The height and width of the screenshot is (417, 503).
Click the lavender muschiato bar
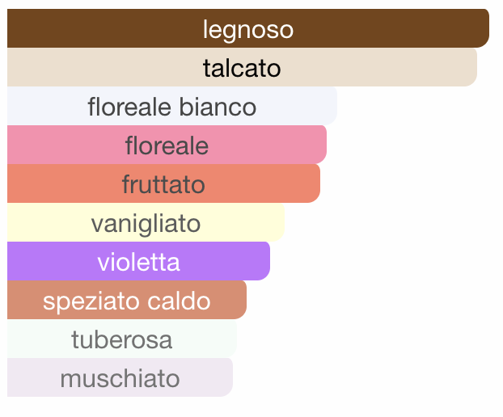click(120, 377)
